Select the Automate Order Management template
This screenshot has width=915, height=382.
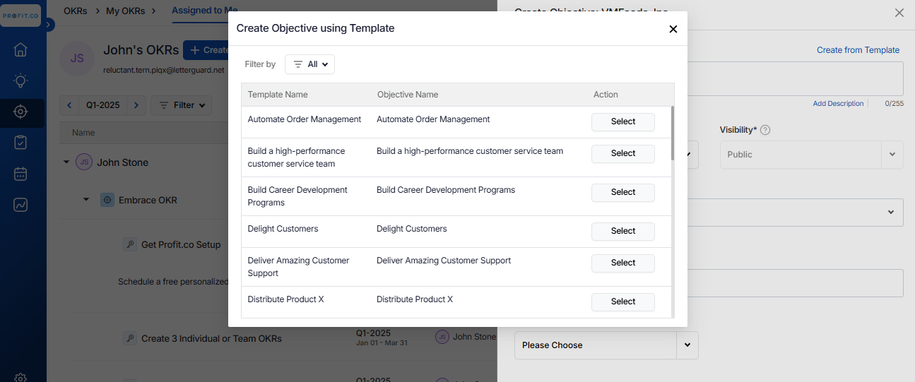coord(623,121)
